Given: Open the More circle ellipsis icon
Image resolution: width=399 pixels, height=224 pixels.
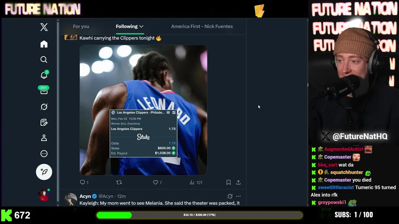Looking at the screenshot, I should 44,153.
